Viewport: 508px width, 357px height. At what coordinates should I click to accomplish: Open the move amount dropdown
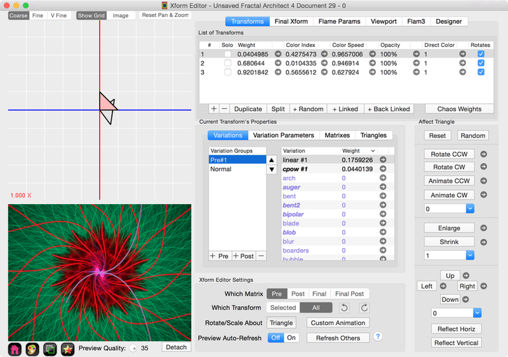coord(477,313)
